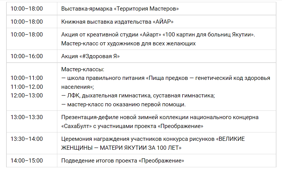Click the 10:00–11:00 time slot
282x172 pixels.
(27, 78)
